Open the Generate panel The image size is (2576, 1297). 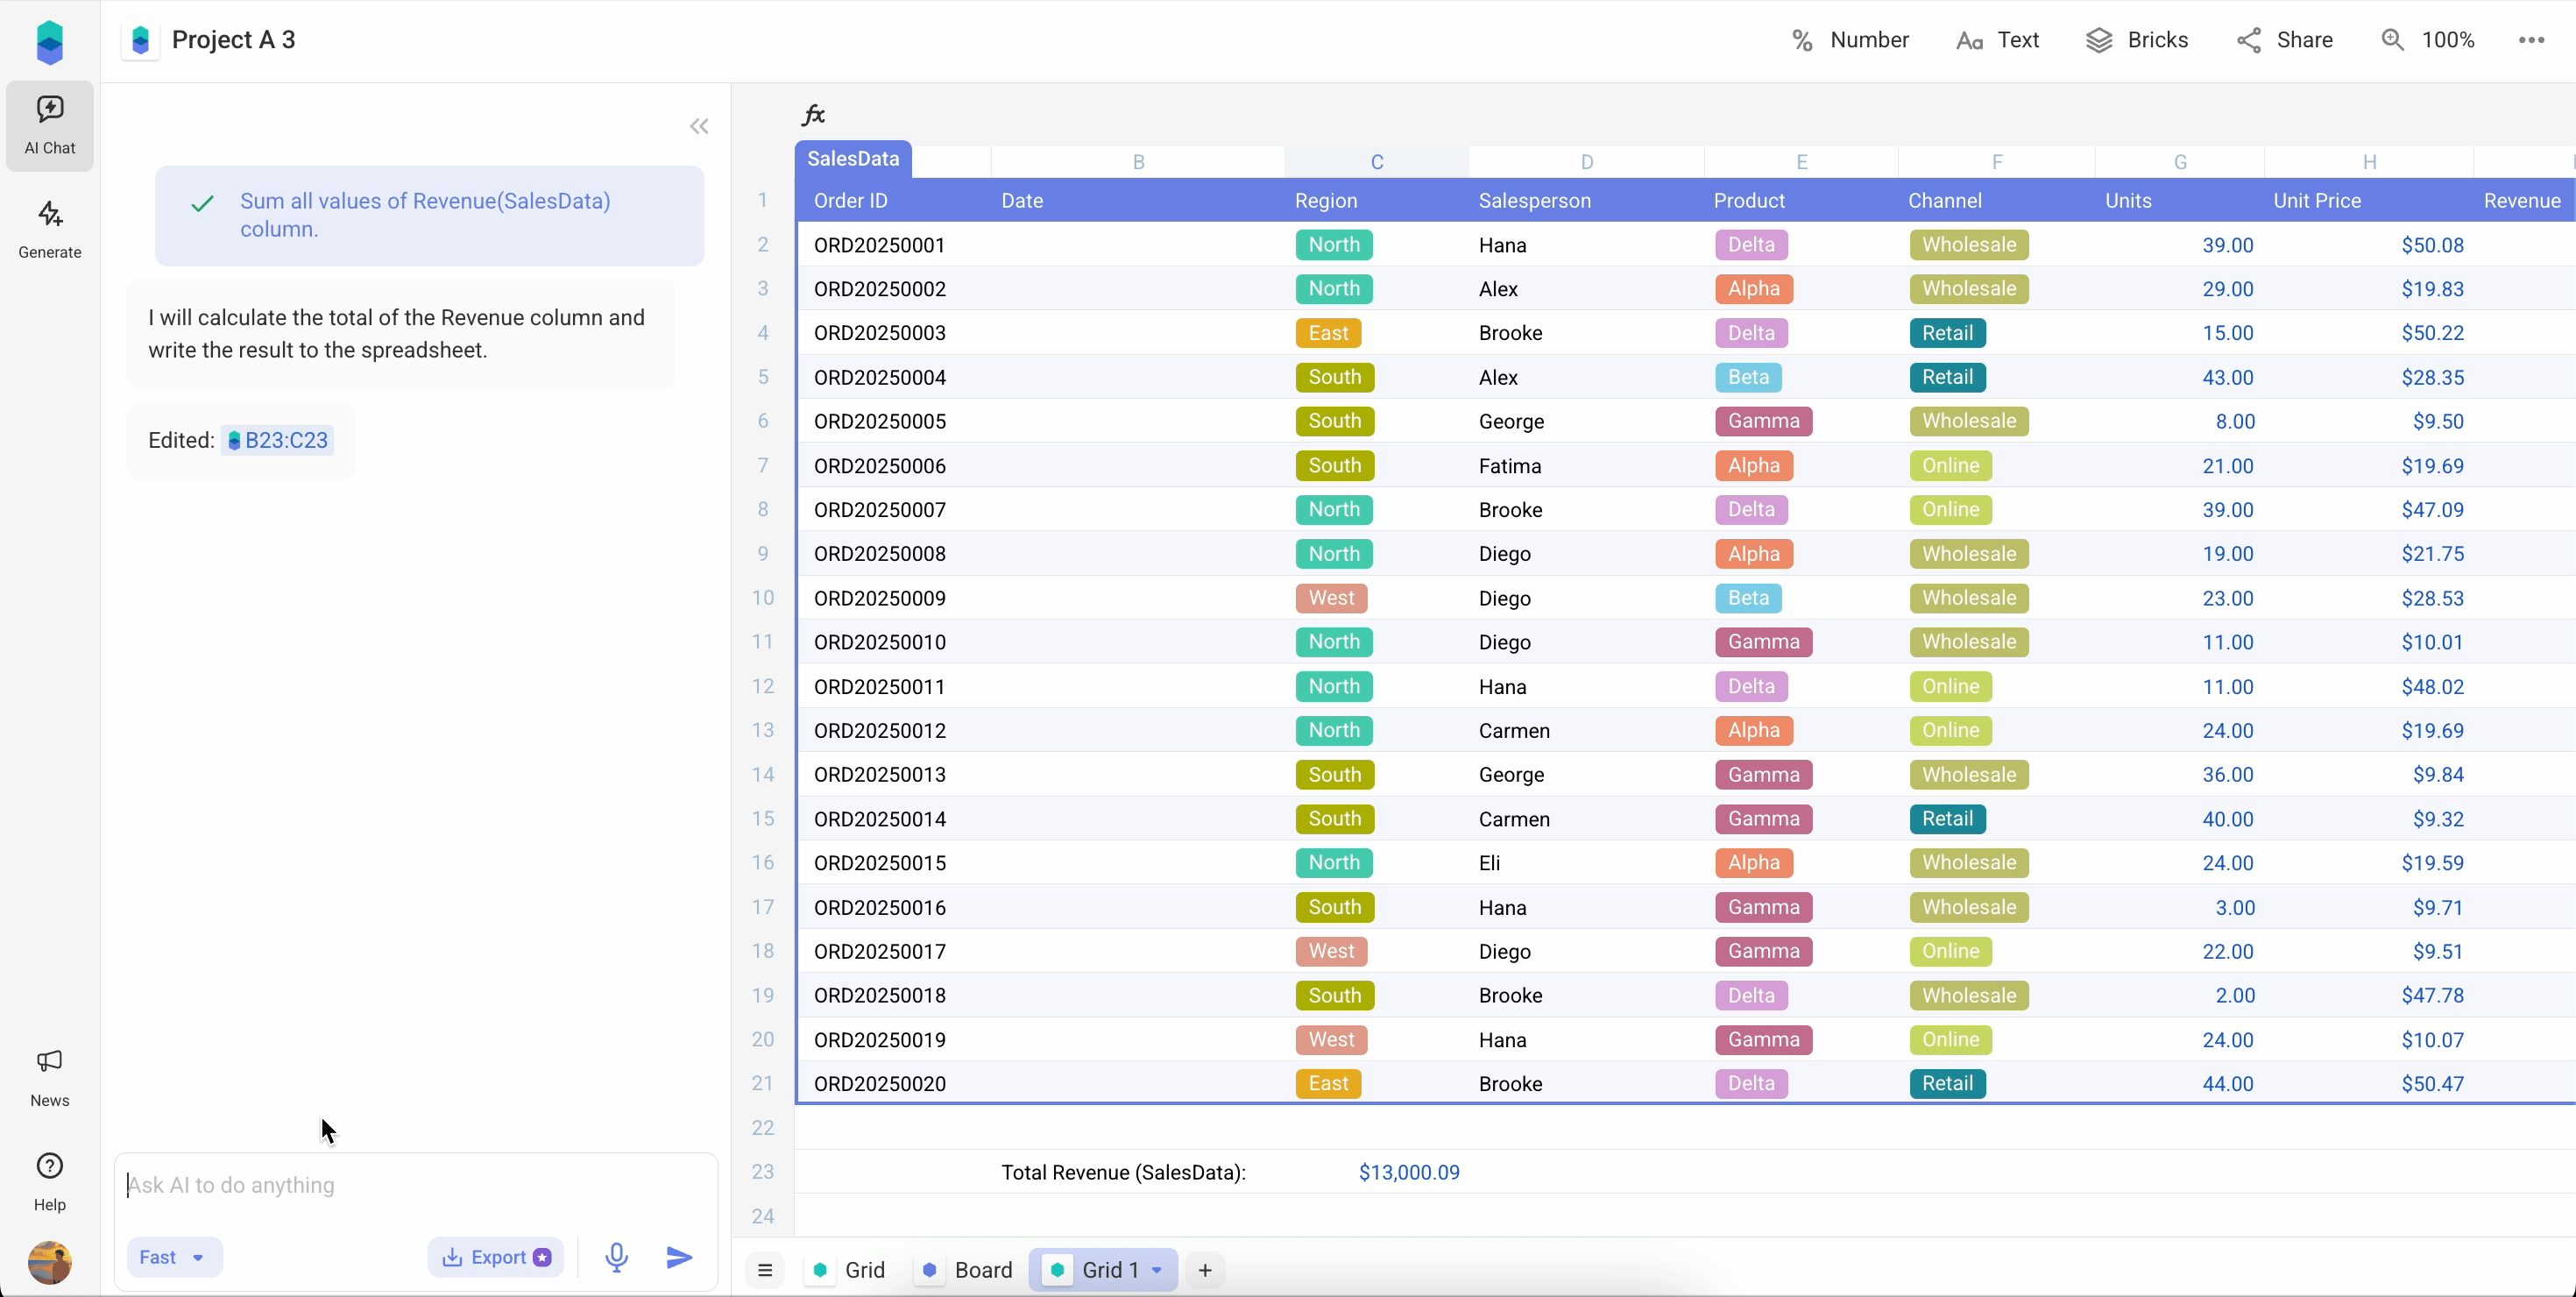click(49, 229)
